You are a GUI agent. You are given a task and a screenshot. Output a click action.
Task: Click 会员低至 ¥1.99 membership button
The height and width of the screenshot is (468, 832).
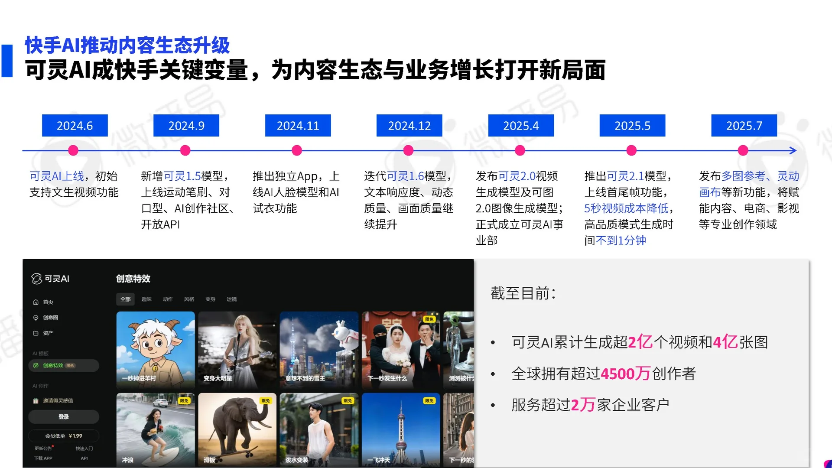64,436
